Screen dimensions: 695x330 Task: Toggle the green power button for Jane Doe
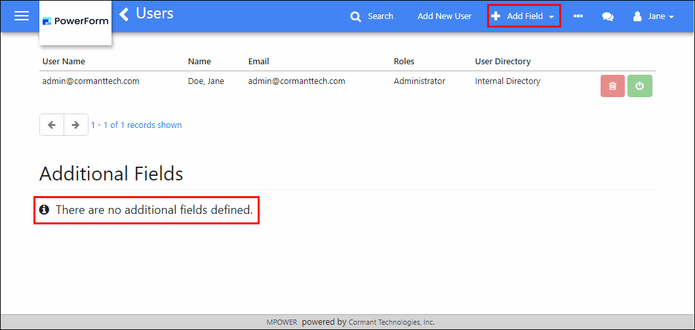(639, 86)
